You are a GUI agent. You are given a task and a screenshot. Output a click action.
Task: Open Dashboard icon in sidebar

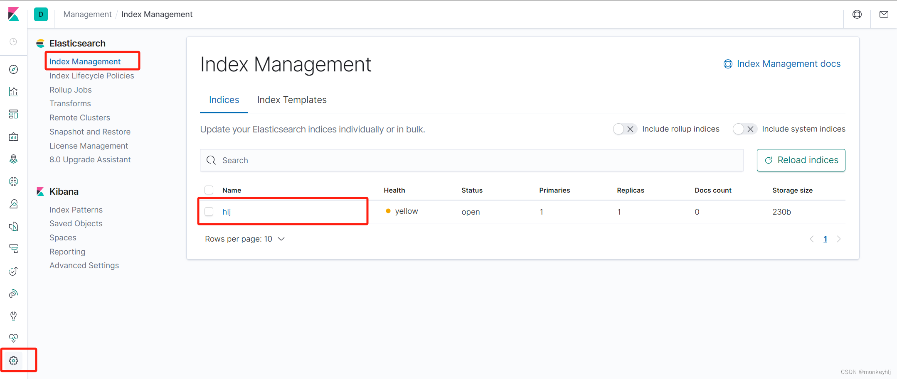tap(13, 114)
